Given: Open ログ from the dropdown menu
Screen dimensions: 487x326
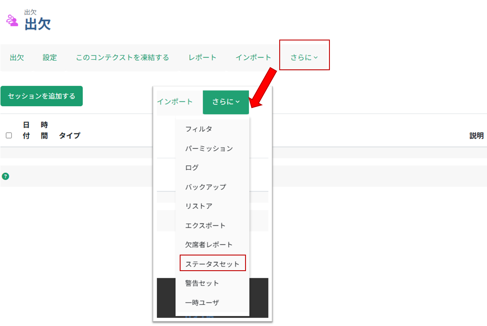Looking at the screenshot, I should (192, 167).
